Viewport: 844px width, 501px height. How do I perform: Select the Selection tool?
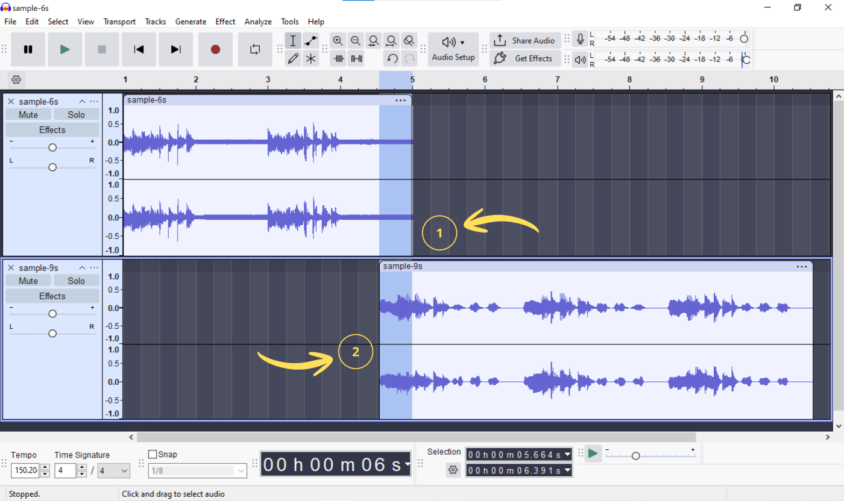pos(293,40)
